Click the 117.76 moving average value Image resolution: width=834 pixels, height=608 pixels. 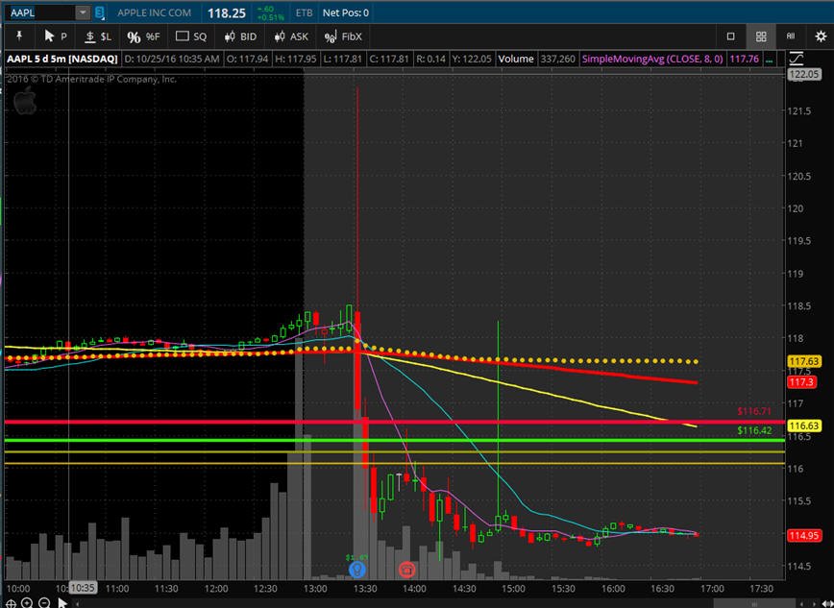(744, 59)
